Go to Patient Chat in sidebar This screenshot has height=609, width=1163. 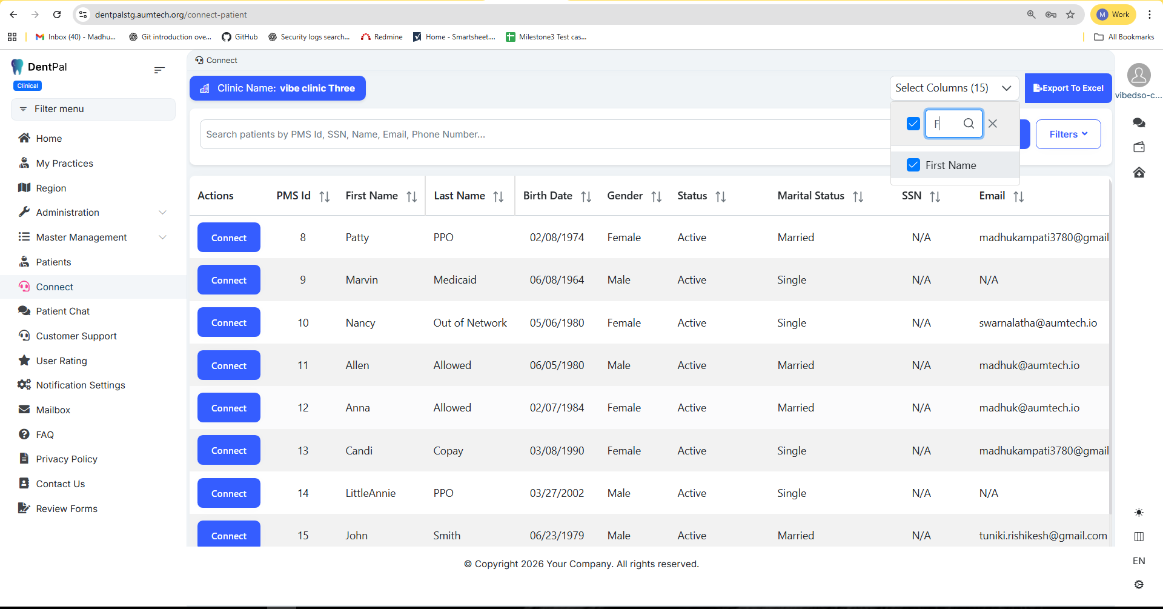click(x=62, y=311)
